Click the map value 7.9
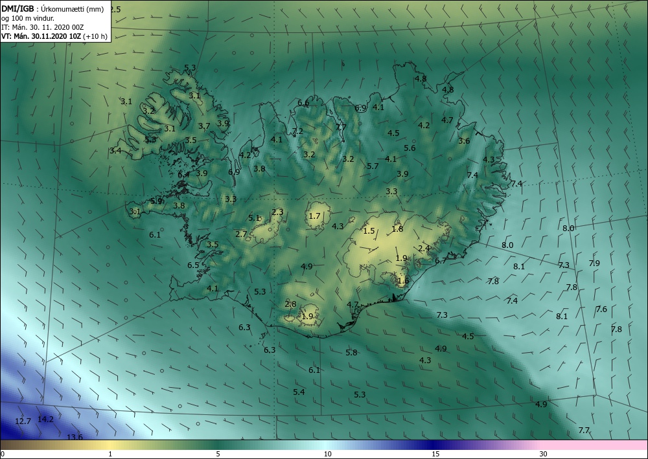 [594, 263]
